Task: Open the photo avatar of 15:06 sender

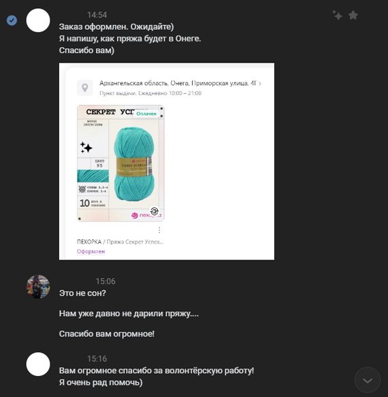Action: [38, 287]
